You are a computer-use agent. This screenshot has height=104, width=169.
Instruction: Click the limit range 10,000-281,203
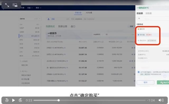click(x=117, y=74)
